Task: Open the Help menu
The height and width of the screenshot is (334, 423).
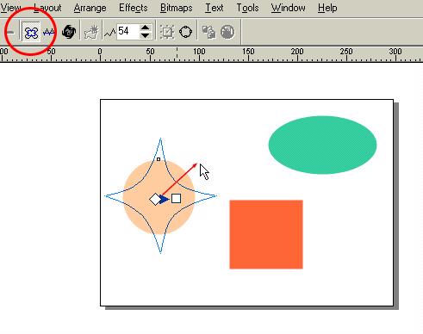Action: click(x=327, y=8)
